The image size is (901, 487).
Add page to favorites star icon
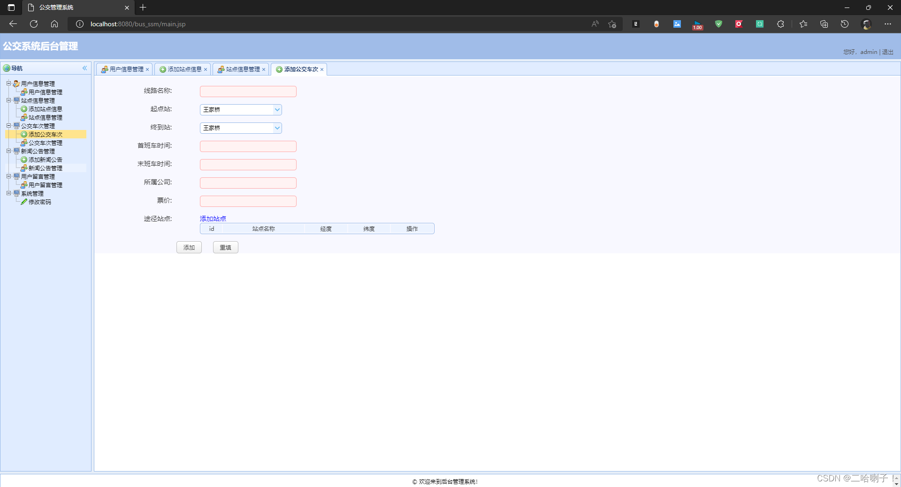612,24
